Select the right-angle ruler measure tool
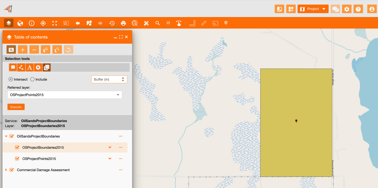Screen dimensions: 378x188 (192, 23)
